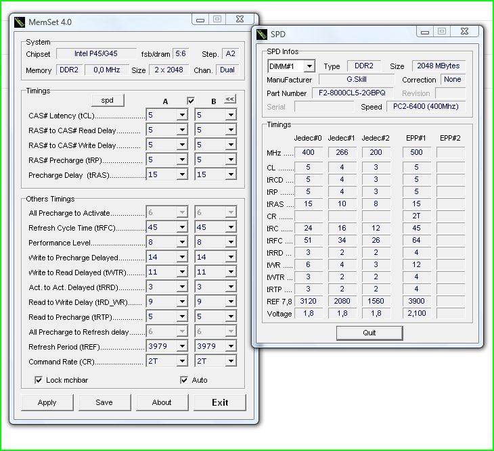
Task: Open RAS# to CAS# Read Delay A dropdown
Action: tap(182, 130)
